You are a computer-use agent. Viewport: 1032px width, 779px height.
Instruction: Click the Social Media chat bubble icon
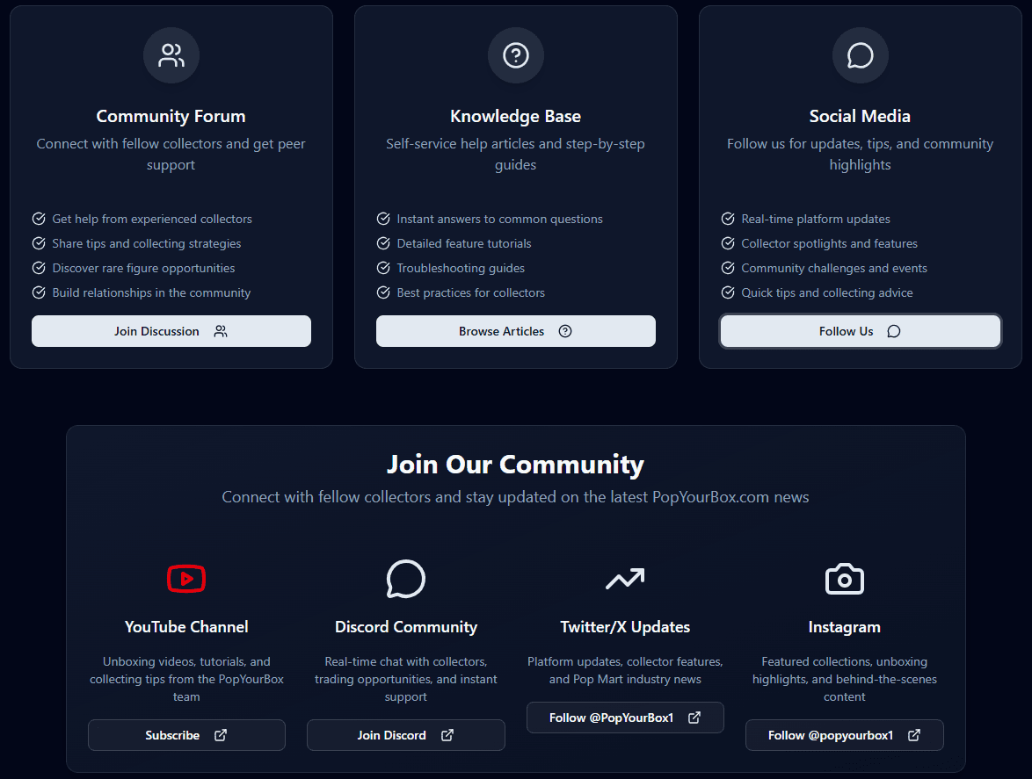(x=860, y=56)
